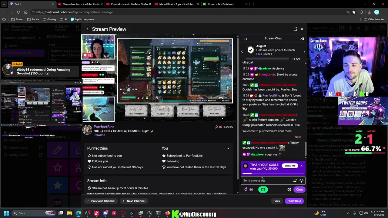Switch to Marvel Rivals YouTube tab

click(177, 4)
